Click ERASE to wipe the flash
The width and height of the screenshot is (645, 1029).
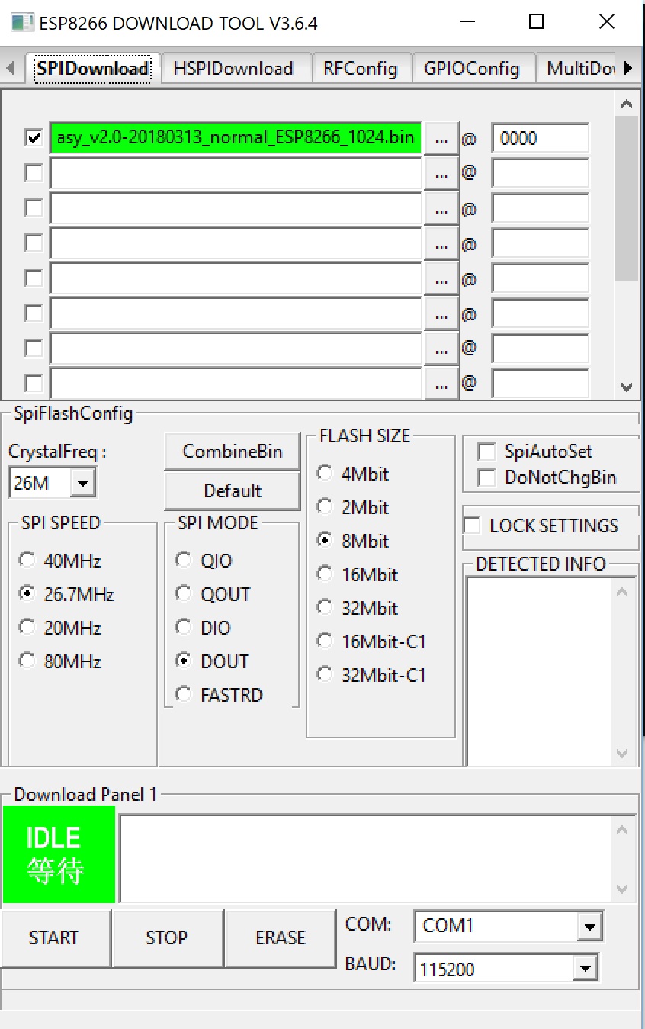tap(280, 937)
